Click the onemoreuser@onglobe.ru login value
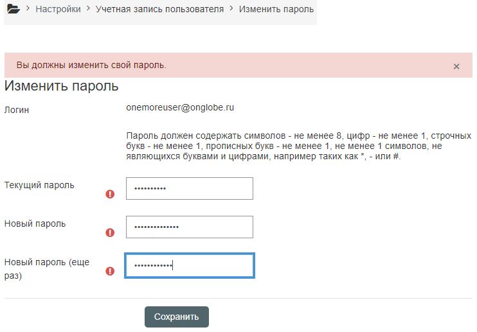The image size is (477, 332). pos(180,108)
